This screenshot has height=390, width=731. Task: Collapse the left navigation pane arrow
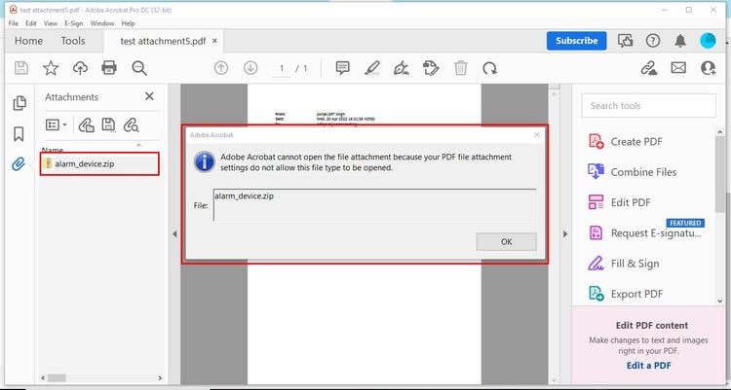(174, 233)
